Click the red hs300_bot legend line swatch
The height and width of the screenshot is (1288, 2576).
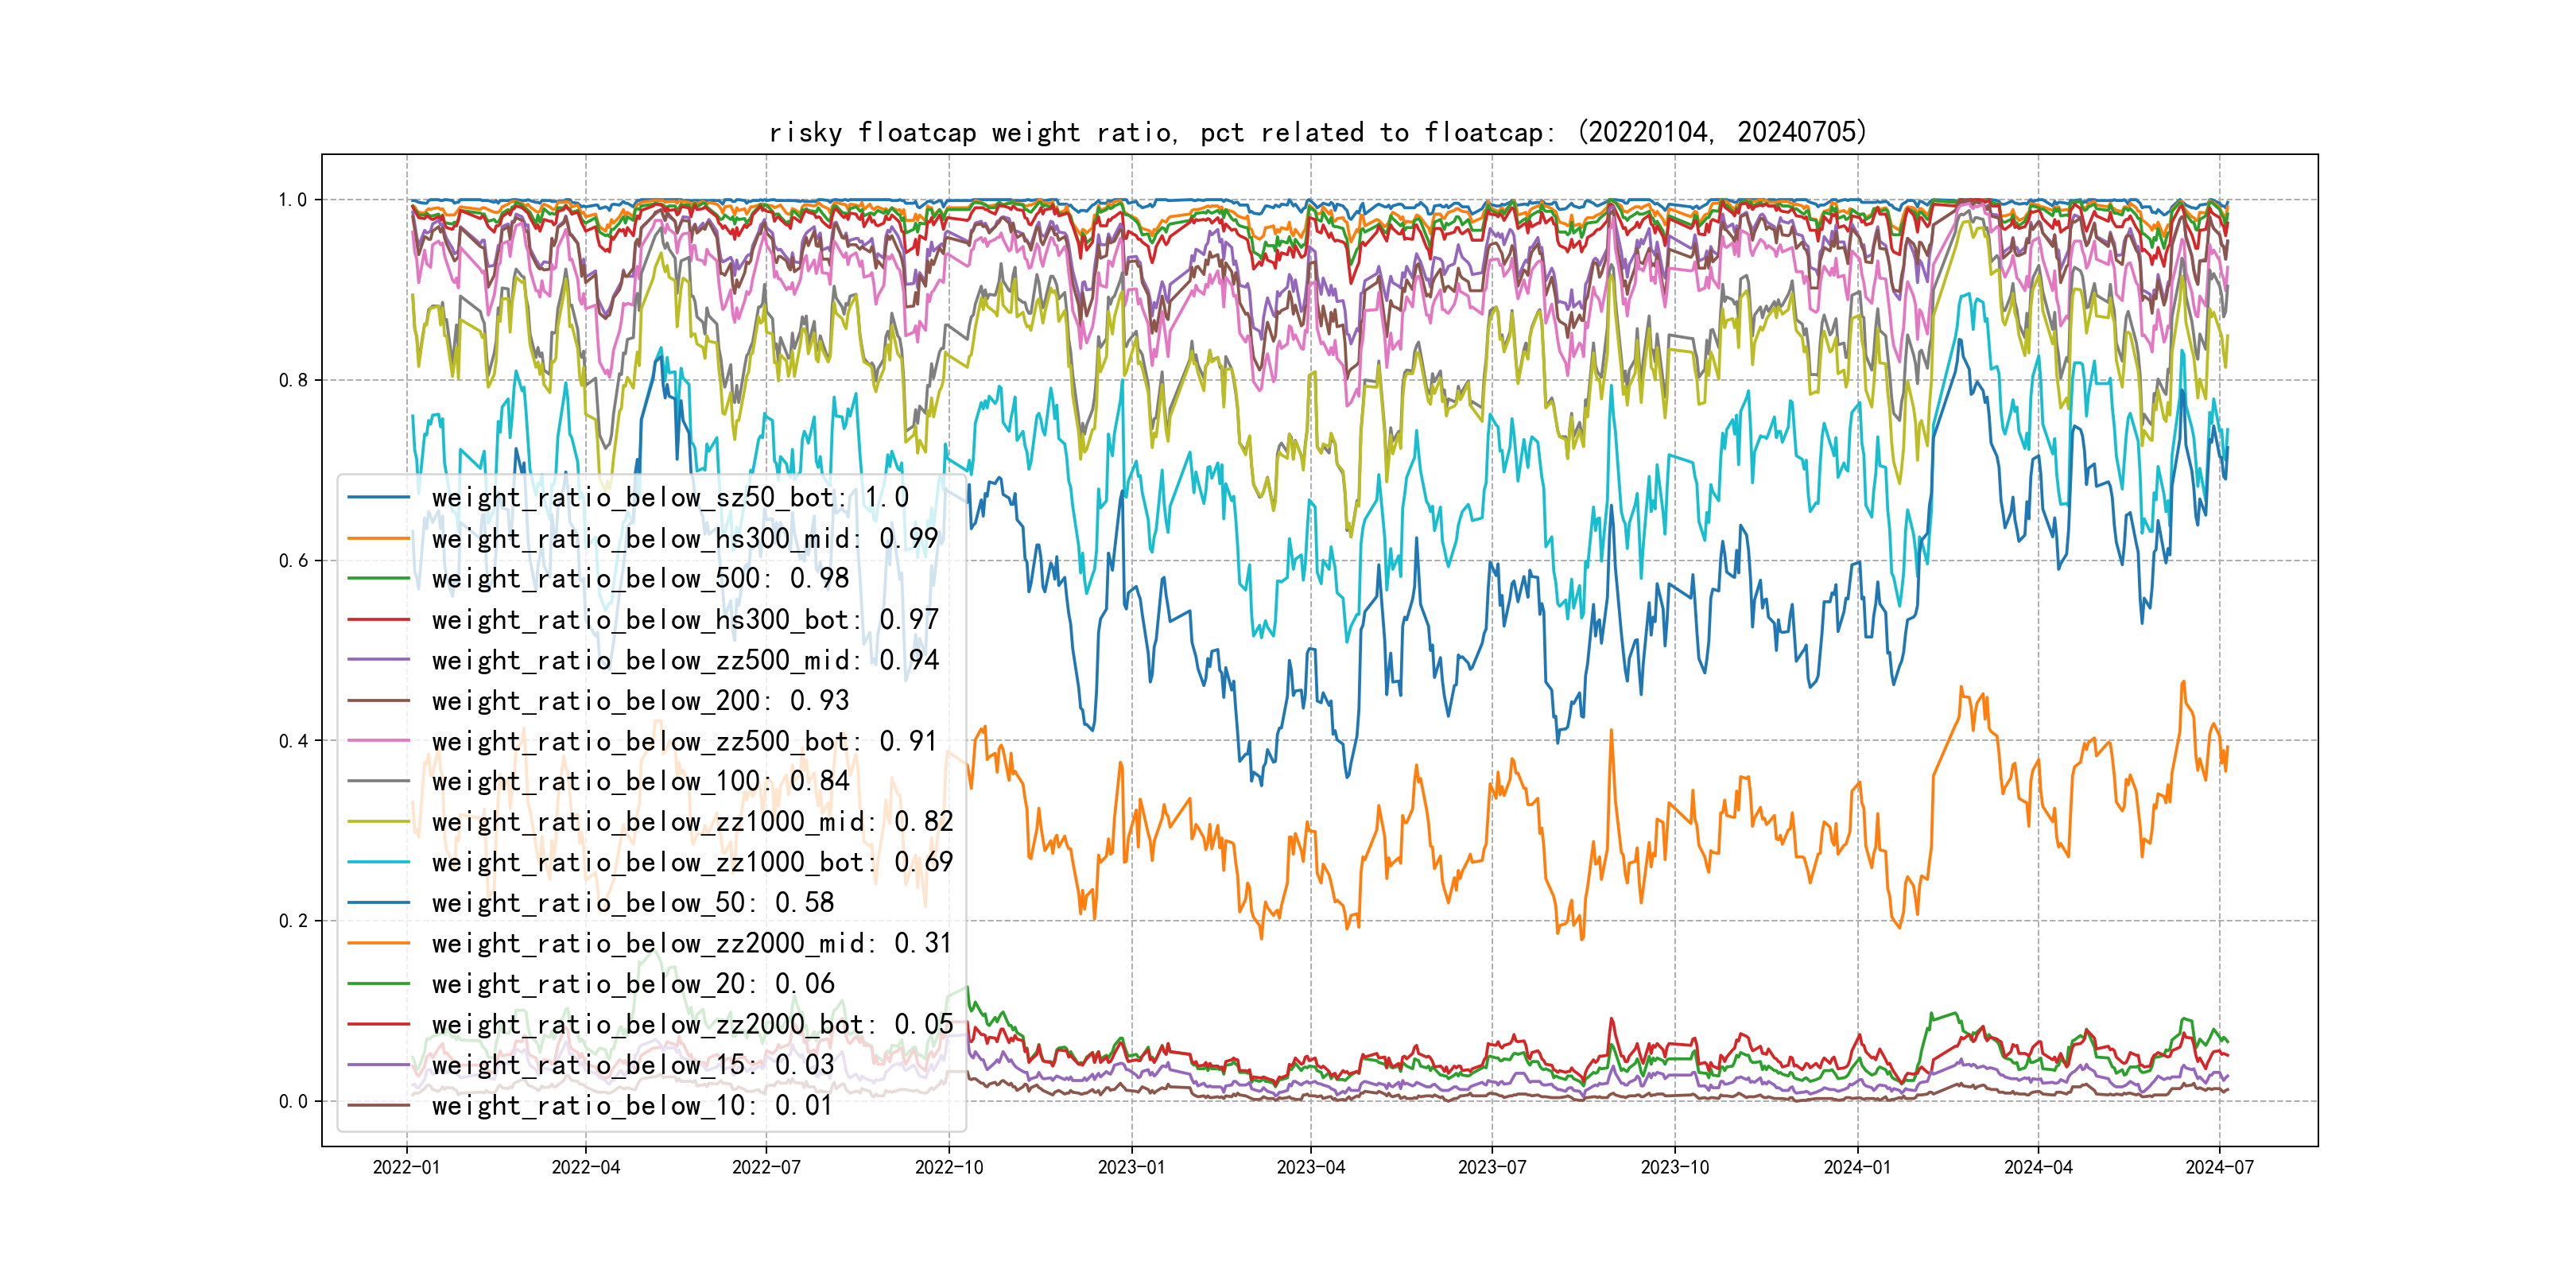[379, 619]
